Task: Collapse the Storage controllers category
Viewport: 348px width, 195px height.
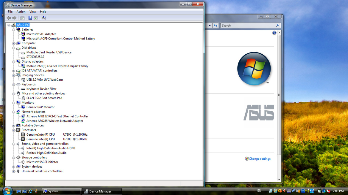Action: (x=13, y=158)
